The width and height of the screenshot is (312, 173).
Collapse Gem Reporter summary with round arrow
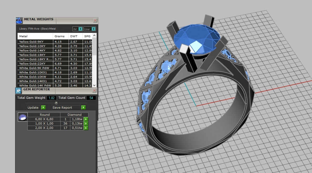pos(56,103)
